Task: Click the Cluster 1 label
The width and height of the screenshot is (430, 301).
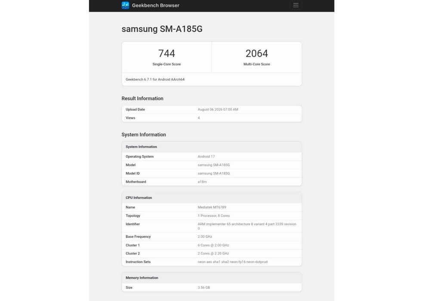Action: point(133,246)
